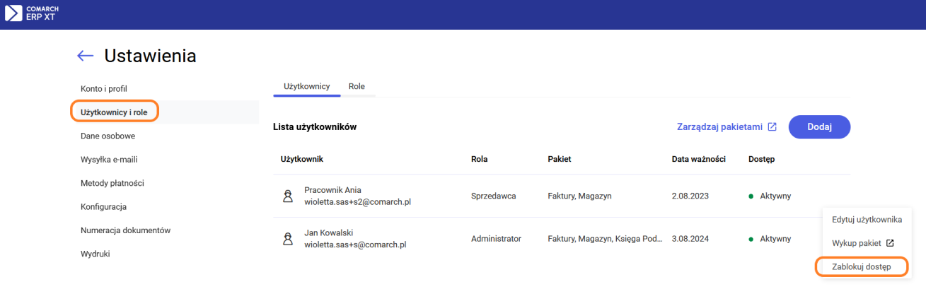
Task: Switch to the Role tab
Action: pos(357,86)
